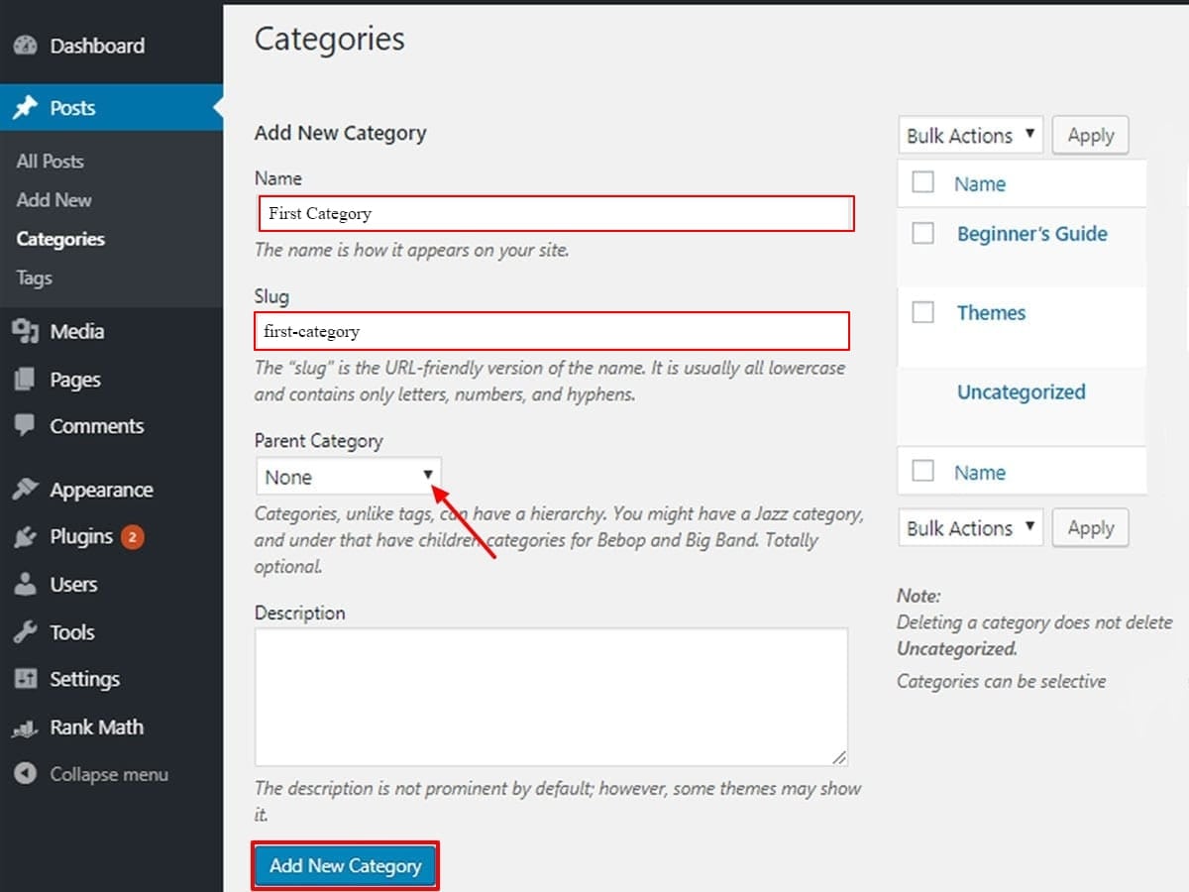1189x892 pixels.
Task: Click the Appearance paintbrush icon
Action: 26,490
